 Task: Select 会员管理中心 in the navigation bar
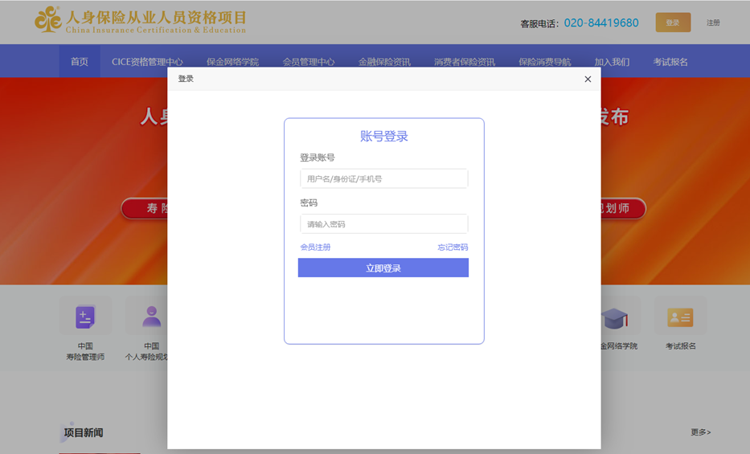[309, 62]
